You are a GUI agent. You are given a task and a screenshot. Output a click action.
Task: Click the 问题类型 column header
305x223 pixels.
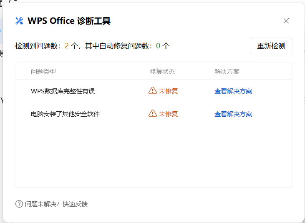pyautogui.click(x=43, y=71)
